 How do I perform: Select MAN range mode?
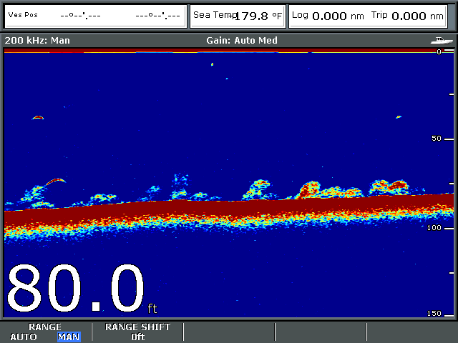[69, 337]
